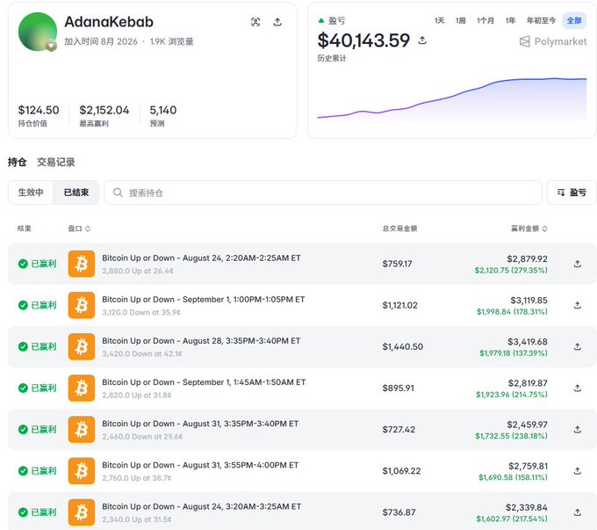Screen dimensions: 597x530
Task: Share the August 24, 3:20AM position
Action: pos(577,512)
